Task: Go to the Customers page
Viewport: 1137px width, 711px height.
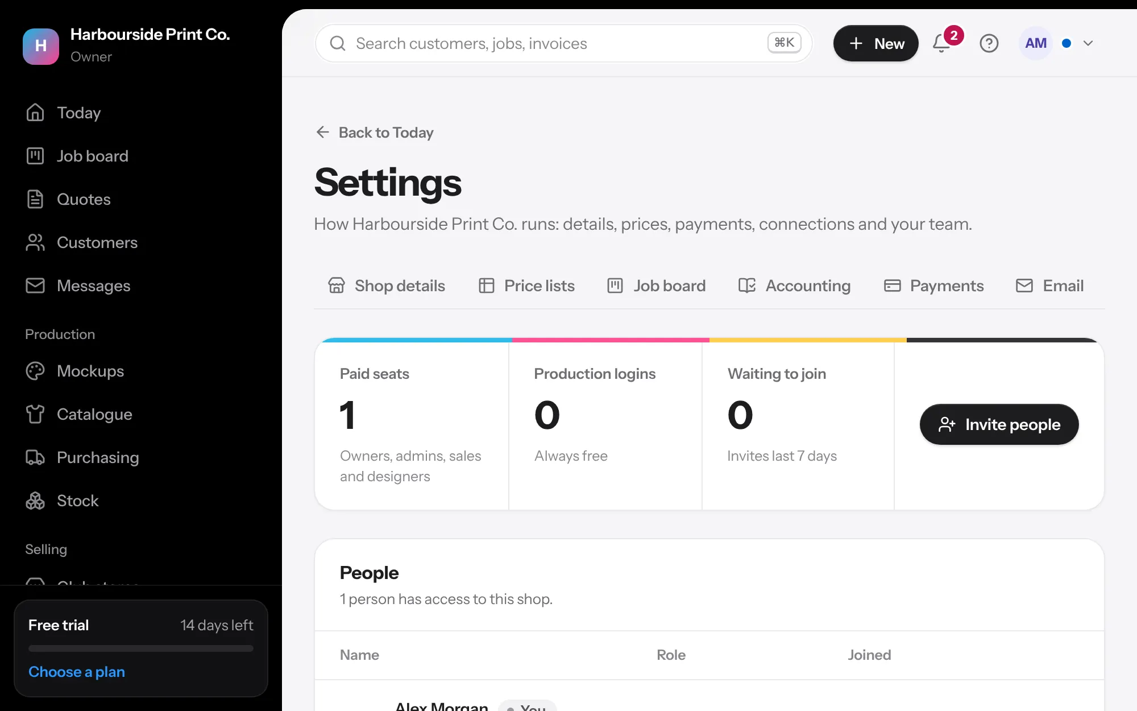Action: (81, 242)
